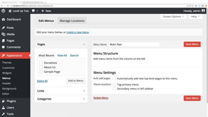This screenshot has width=208, height=117.
Task: Click the Menu Name input field
Action: [134, 44]
